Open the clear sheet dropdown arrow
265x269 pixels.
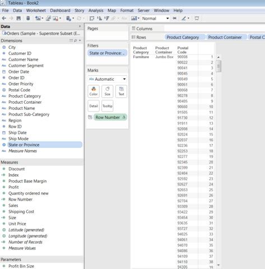(x=60, y=18)
